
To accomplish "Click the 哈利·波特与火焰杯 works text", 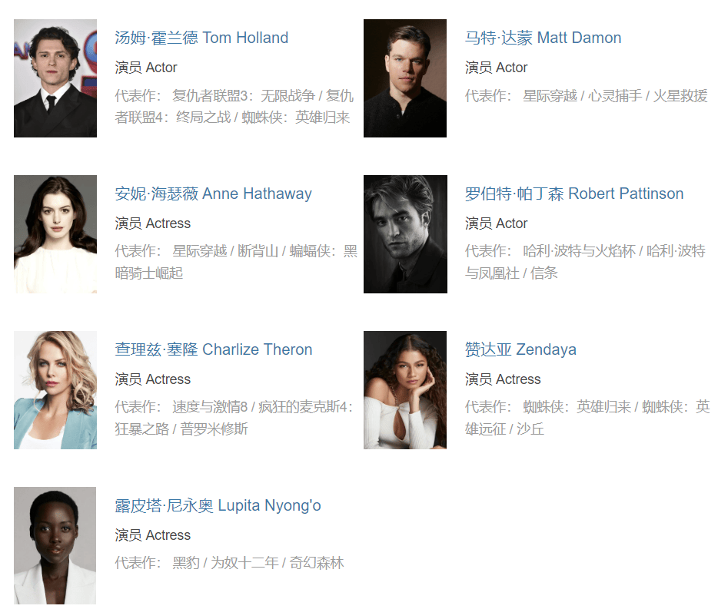I will coord(580,251).
